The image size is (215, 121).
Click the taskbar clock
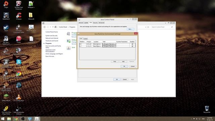coord(210,119)
